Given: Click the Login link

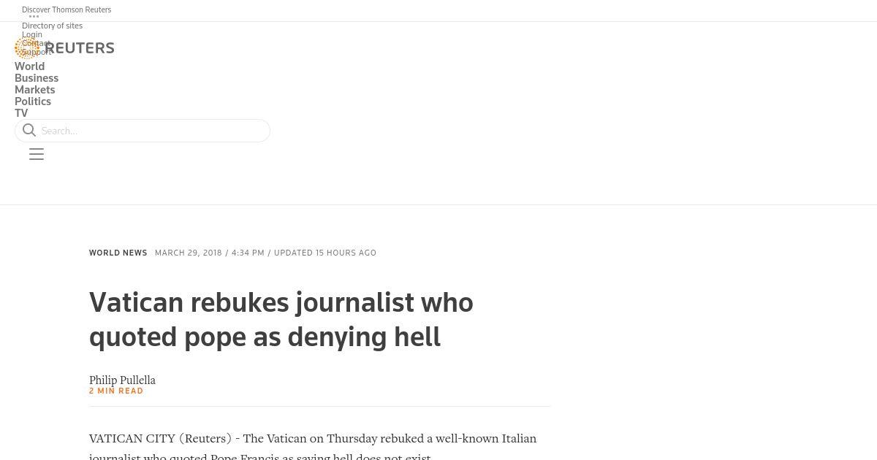Looking at the screenshot, I should (32, 34).
